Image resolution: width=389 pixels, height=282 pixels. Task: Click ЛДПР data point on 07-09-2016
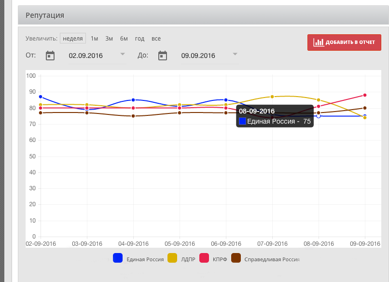272,97
